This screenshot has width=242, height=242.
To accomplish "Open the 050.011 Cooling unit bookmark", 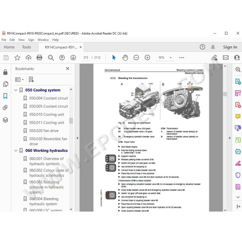I will (47, 122).
